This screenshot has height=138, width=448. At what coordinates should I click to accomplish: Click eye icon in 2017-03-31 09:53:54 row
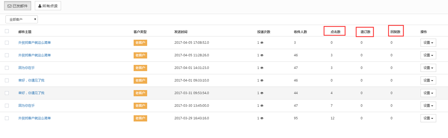[262, 93]
